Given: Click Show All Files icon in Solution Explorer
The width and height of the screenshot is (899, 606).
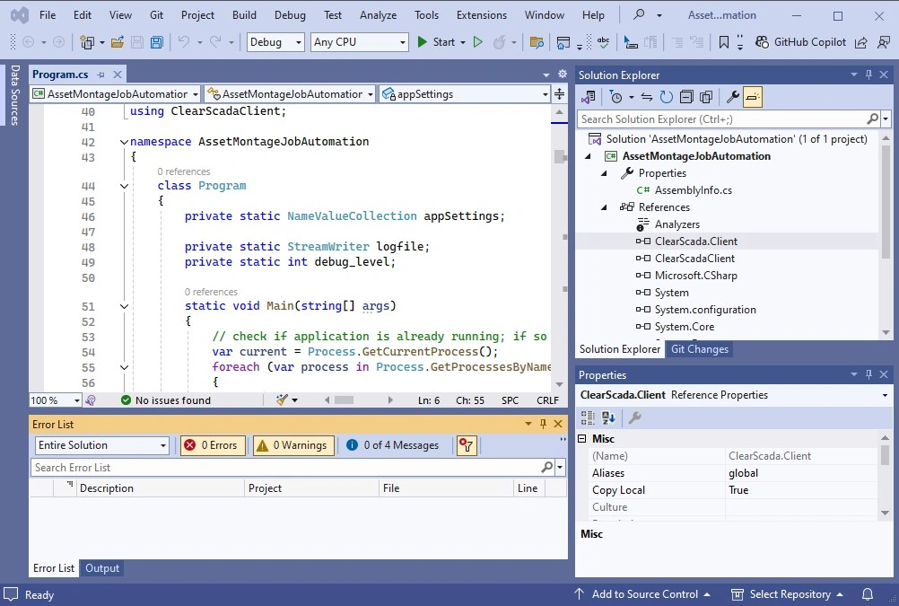Looking at the screenshot, I should 706,97.
